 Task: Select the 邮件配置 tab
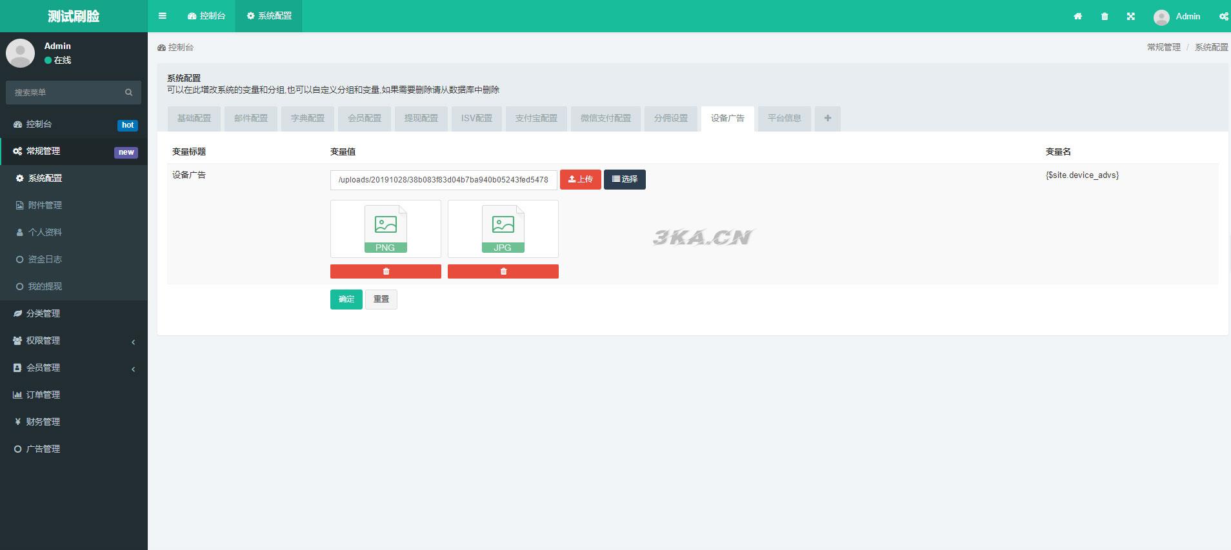click(251, 119)
